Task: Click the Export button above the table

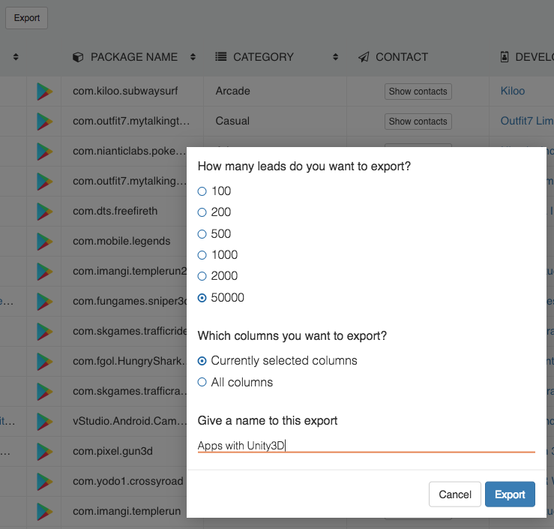Action: click(26, 18)
